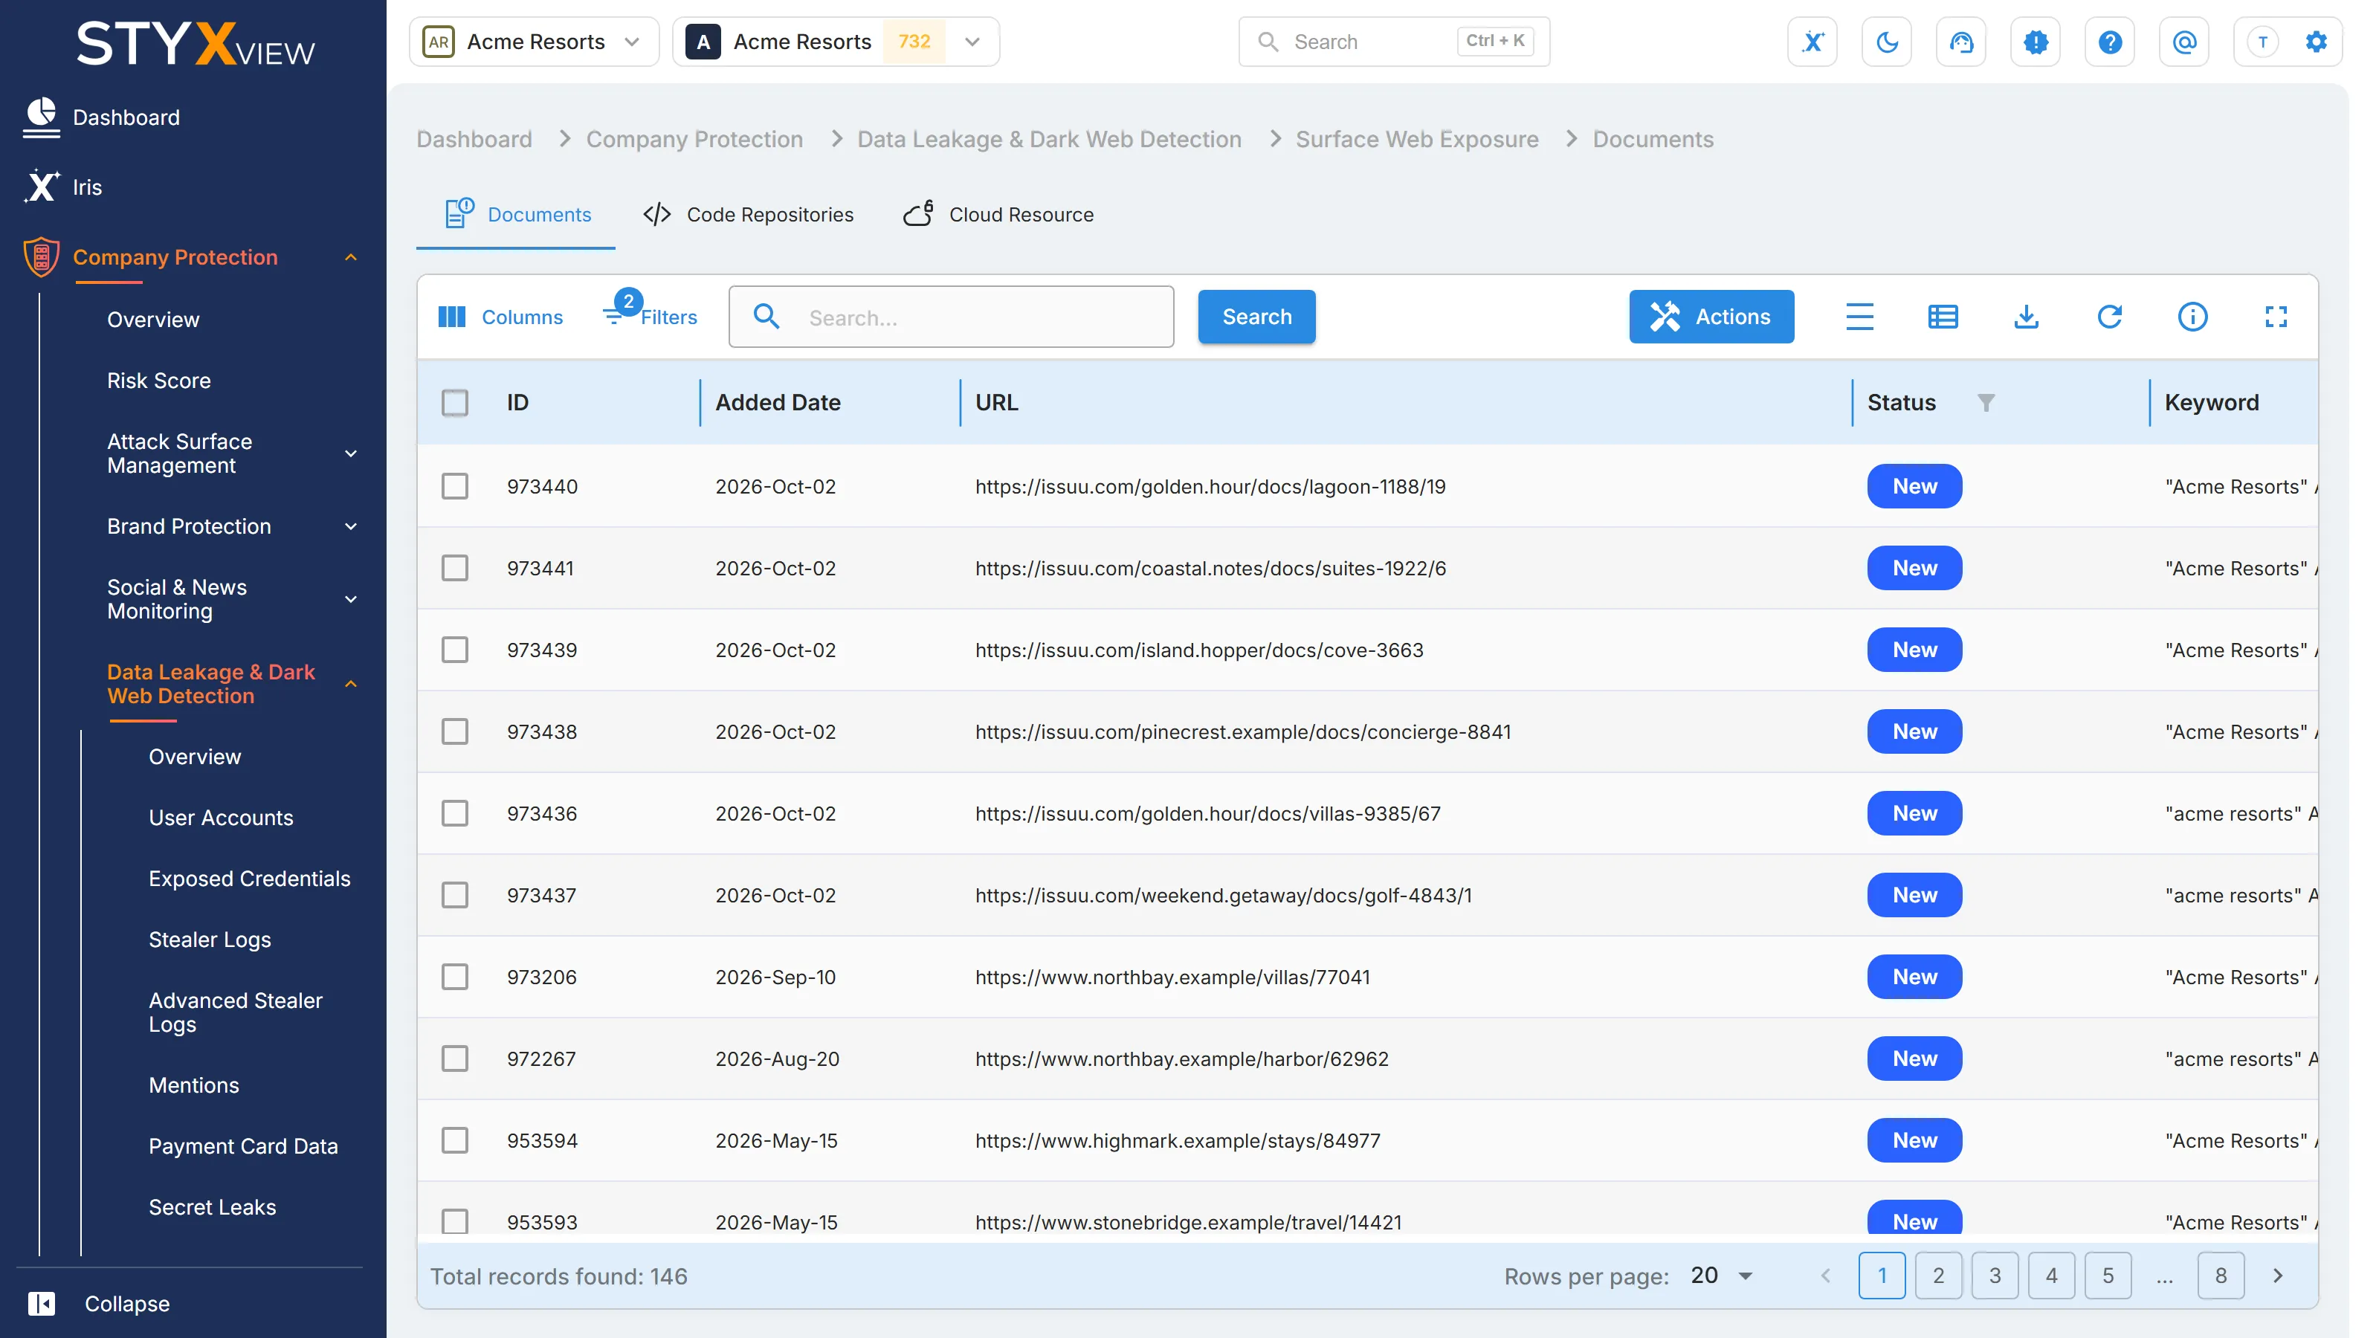Toggle dark mode moon icon
This screenshot has width=2379, height=1338.
point(1887,42)
